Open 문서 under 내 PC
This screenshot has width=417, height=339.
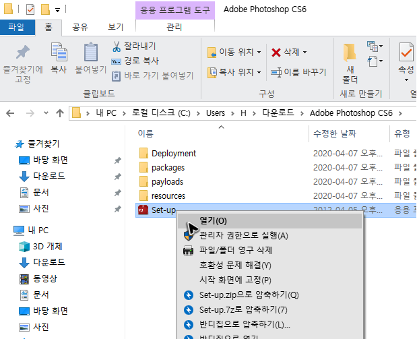tap(40, 295)
